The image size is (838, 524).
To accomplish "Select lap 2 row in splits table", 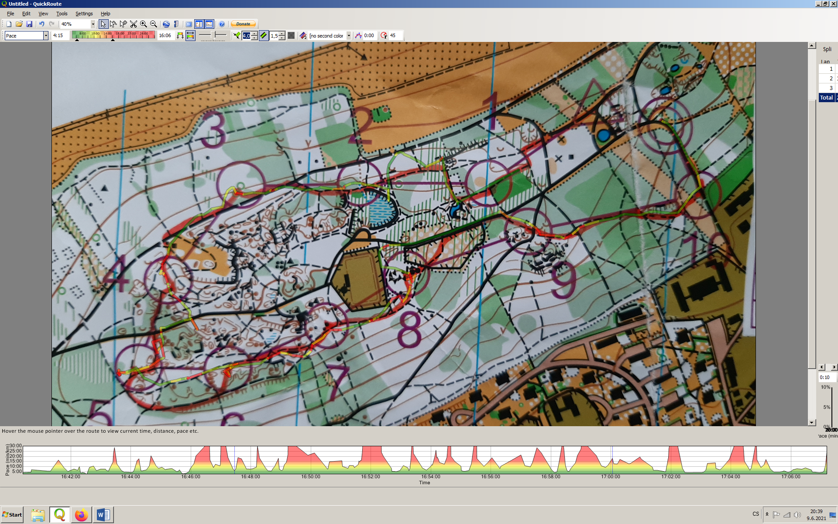I will (828, 78).
